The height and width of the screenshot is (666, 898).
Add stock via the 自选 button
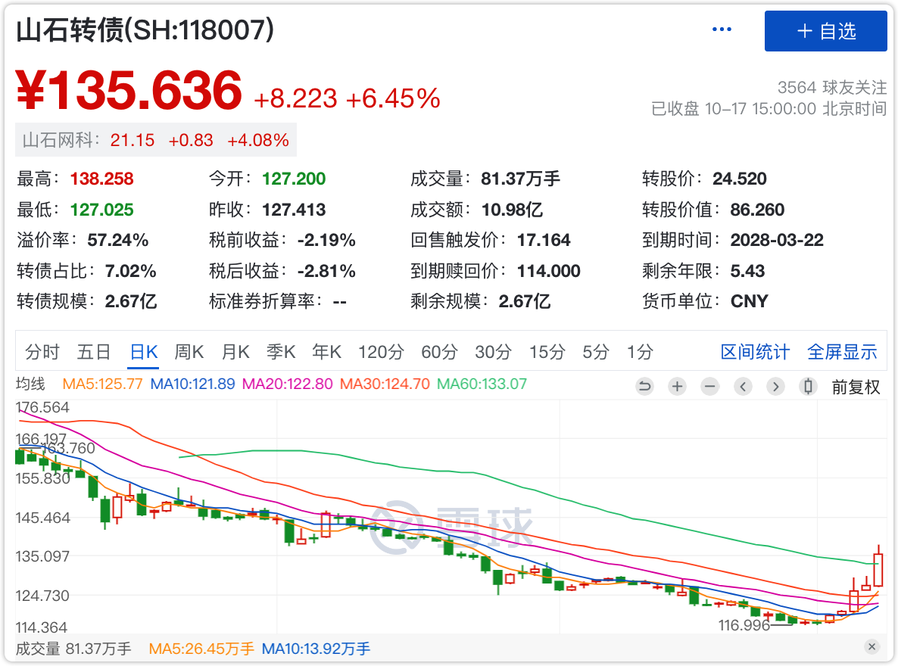[825, 31]
